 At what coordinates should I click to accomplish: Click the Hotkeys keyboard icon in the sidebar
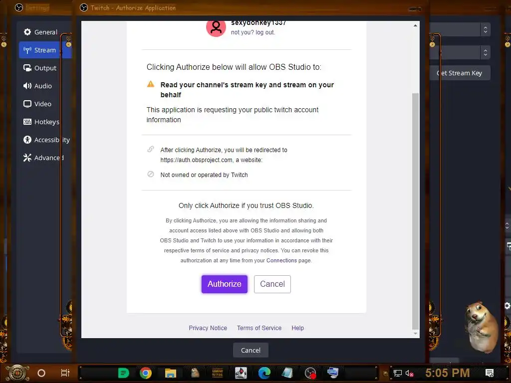[27, 122]
